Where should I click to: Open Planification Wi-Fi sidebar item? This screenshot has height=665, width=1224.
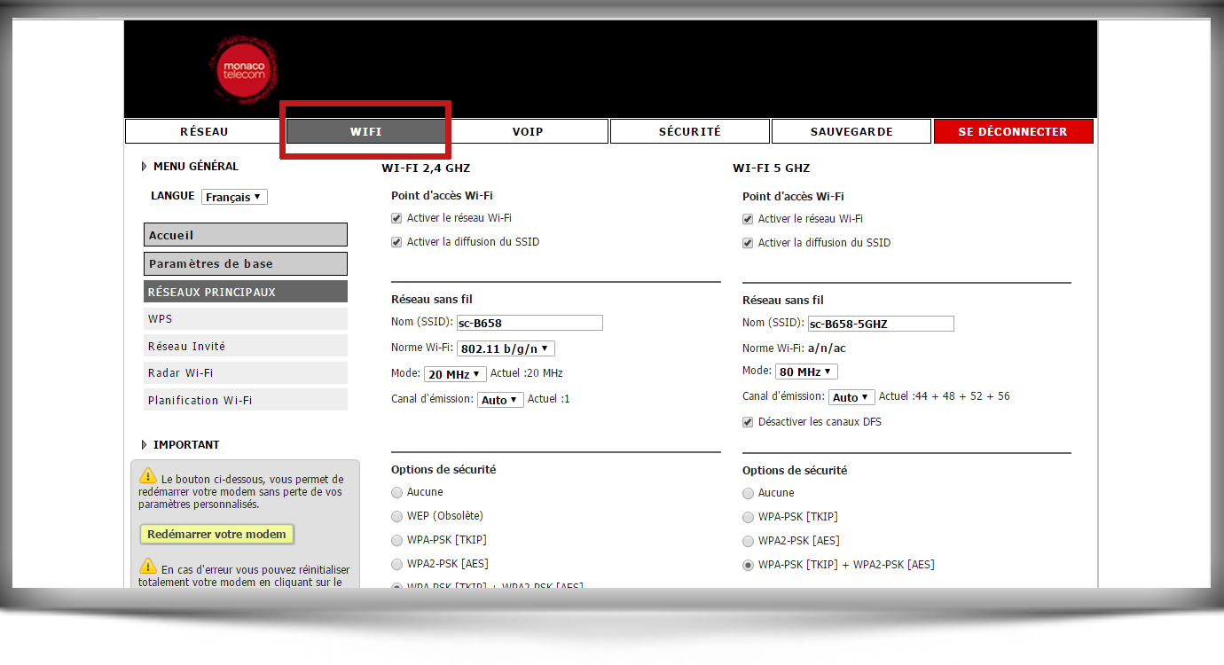pyautogui.click(x=246, y=400)
